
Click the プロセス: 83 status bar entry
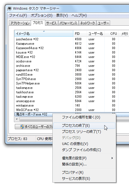[17, 139]
